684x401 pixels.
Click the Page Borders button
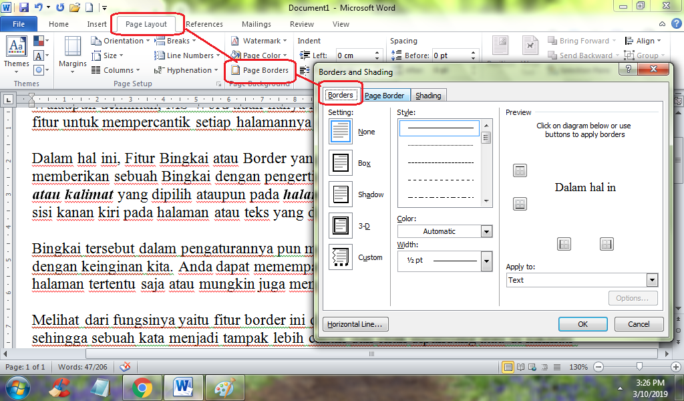pyautogui.click(x=261, y=70)
